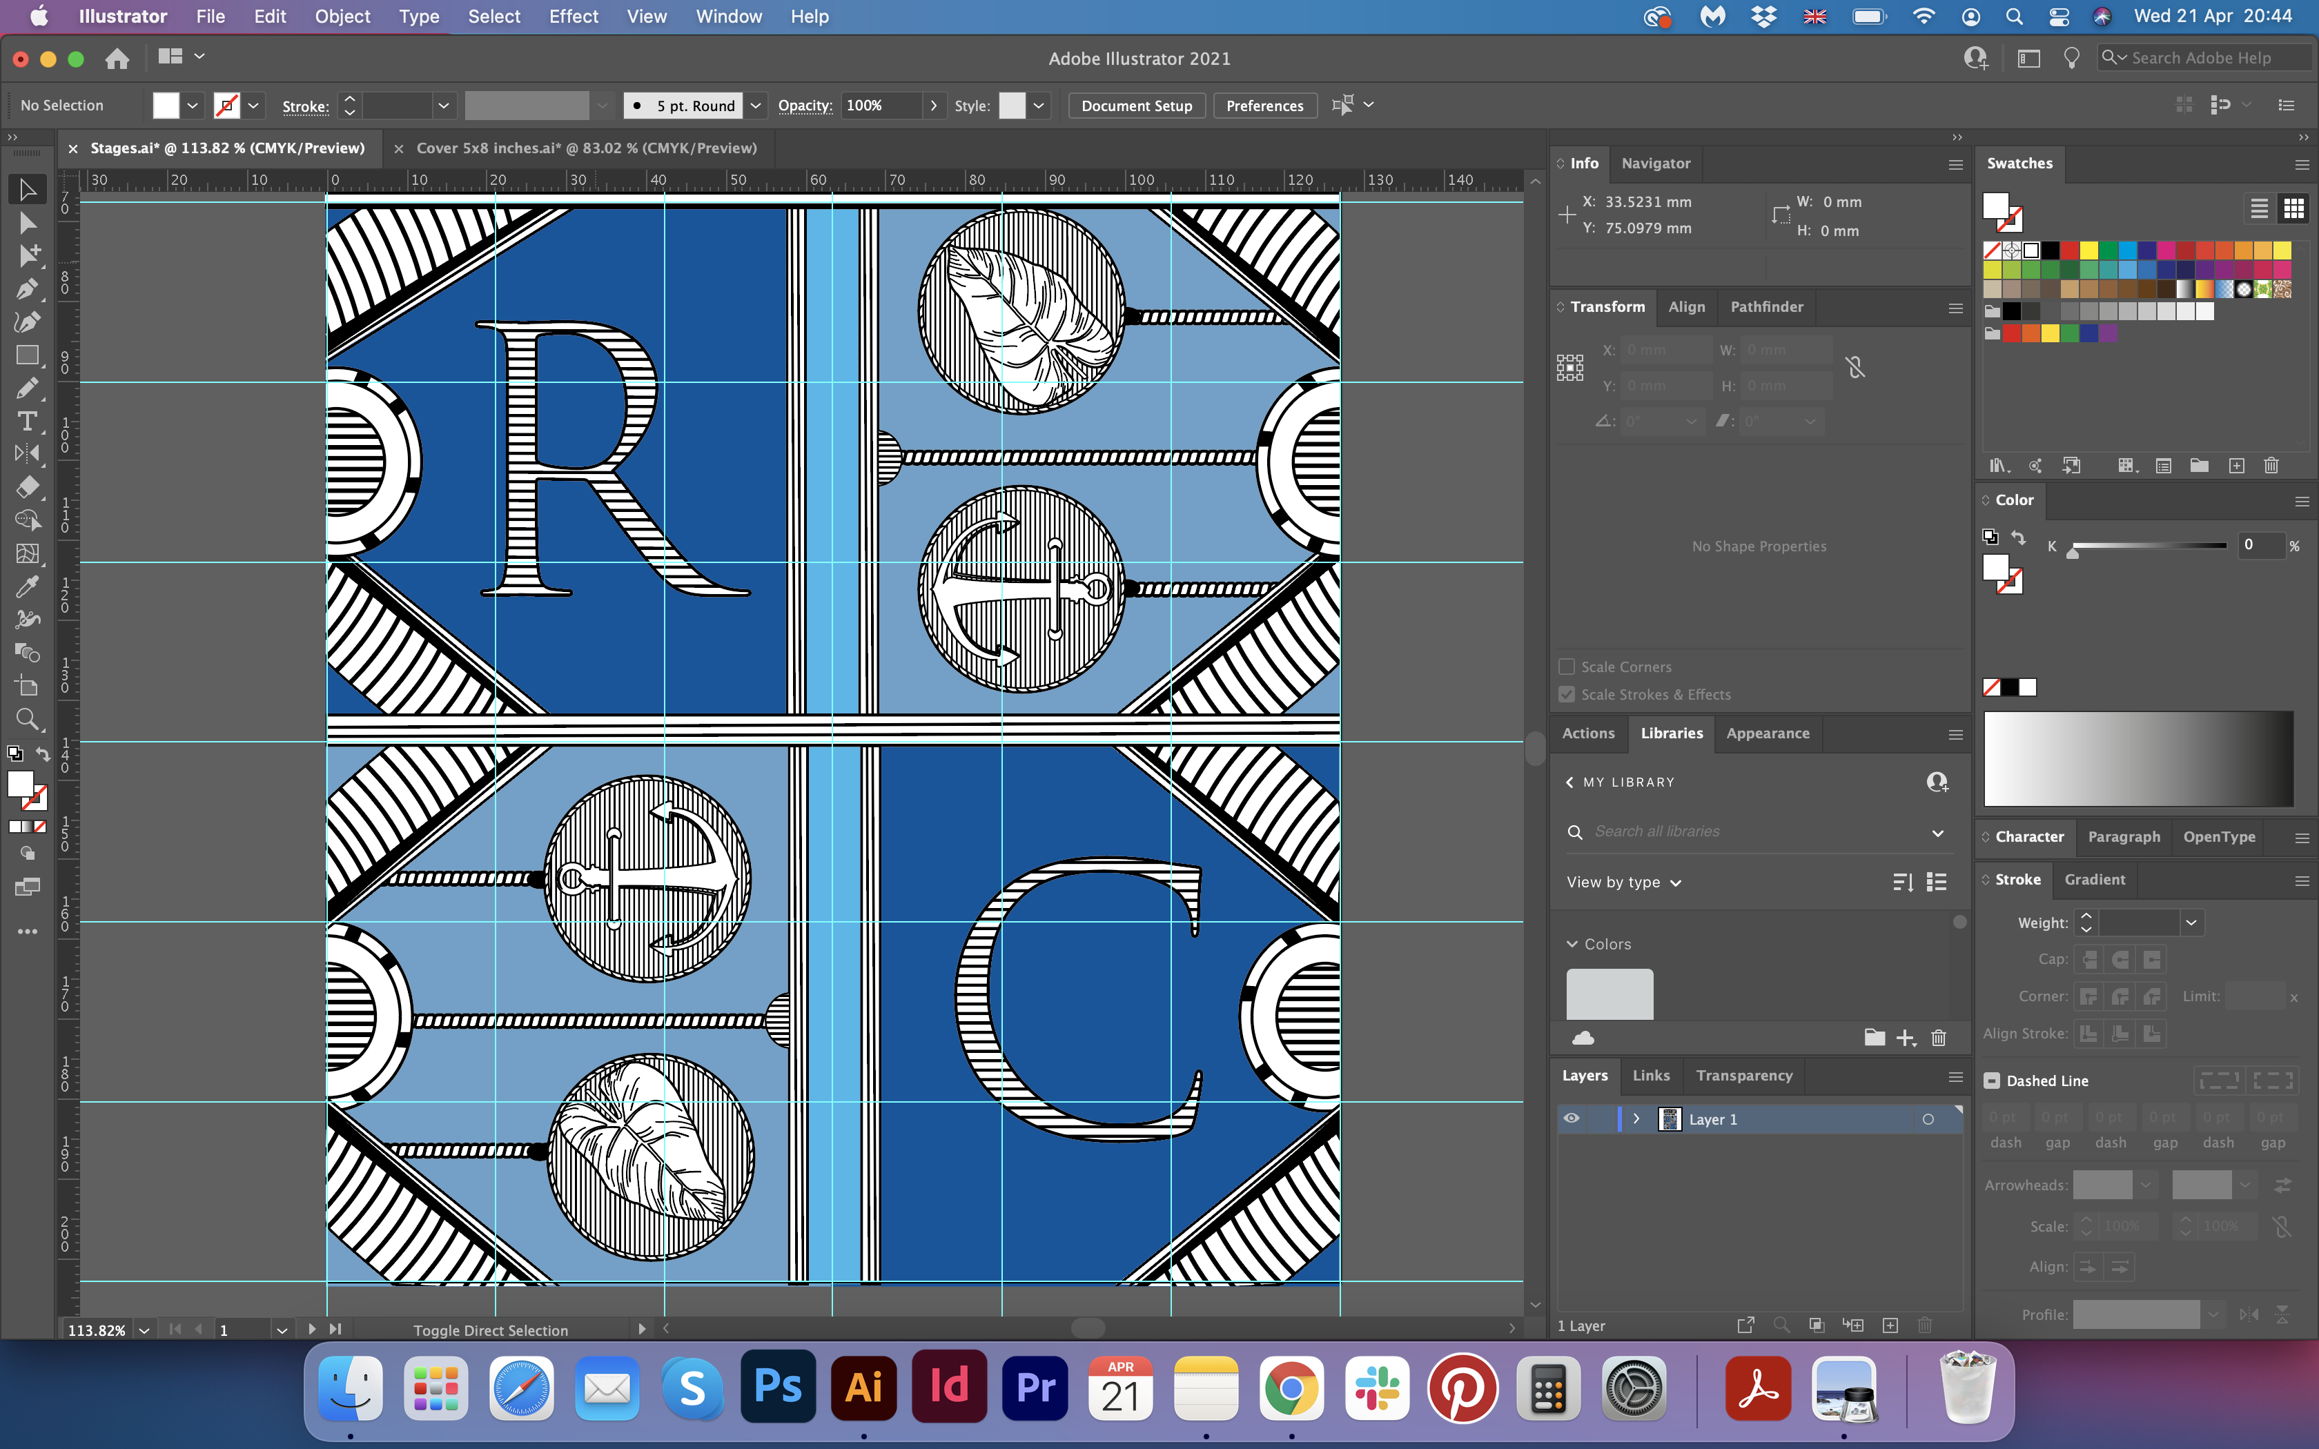Screen dimensions: 2319x1449
Task: Click the Swatches panel trash icon
Action: [x=2271, y=466]
